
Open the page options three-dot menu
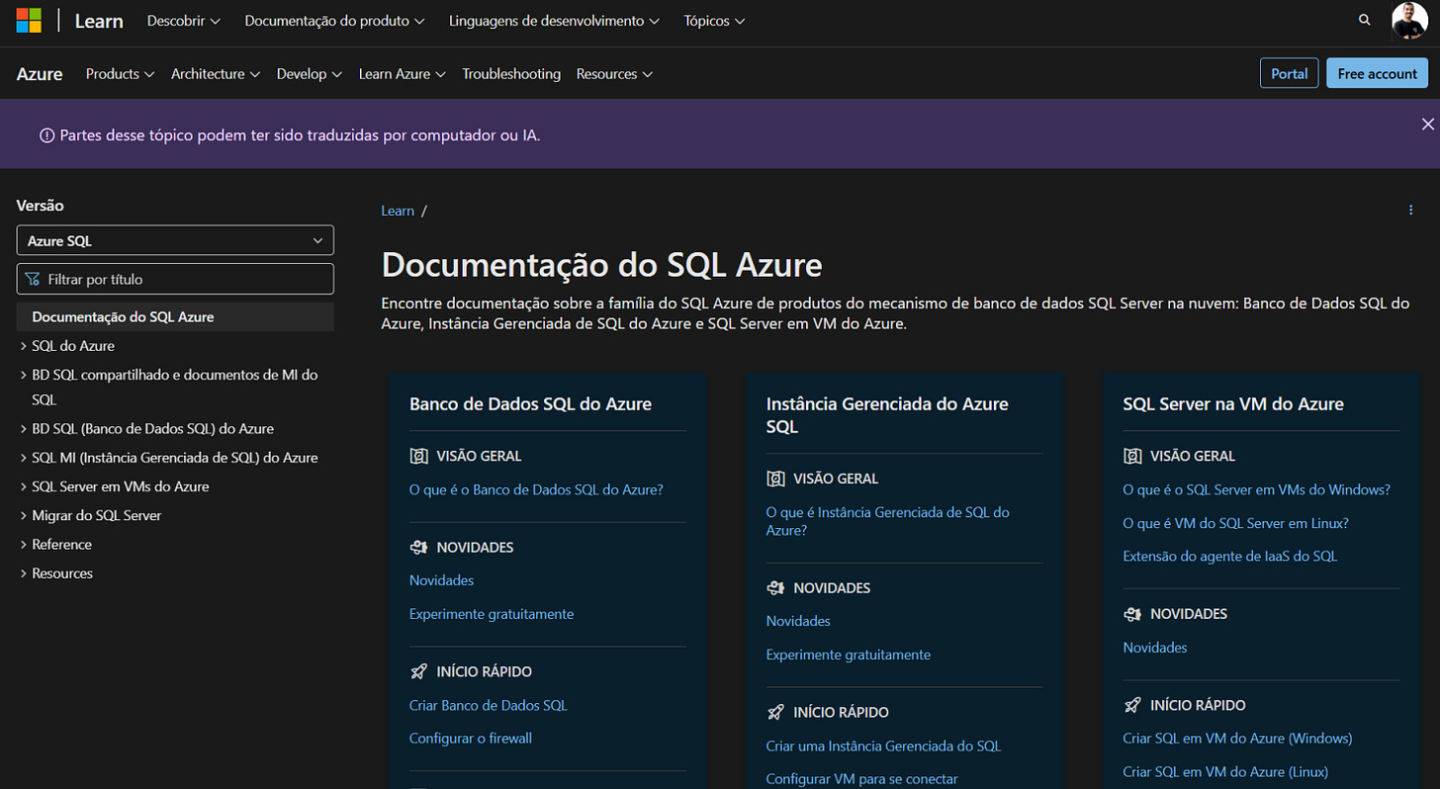click(x=1410, y=210)
